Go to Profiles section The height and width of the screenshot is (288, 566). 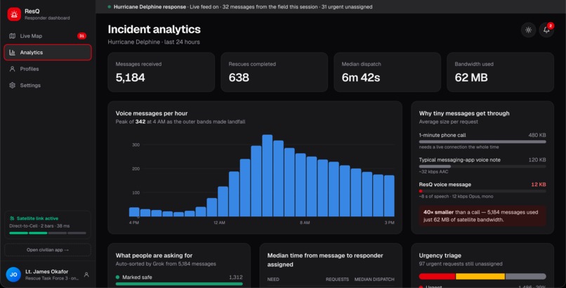point(48,69)
